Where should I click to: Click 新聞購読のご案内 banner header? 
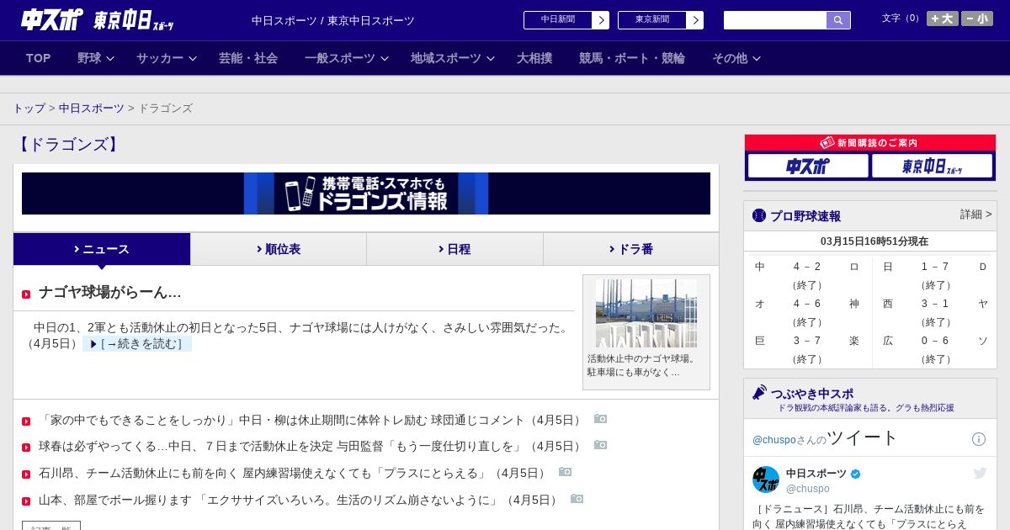[x=870, y=143]
